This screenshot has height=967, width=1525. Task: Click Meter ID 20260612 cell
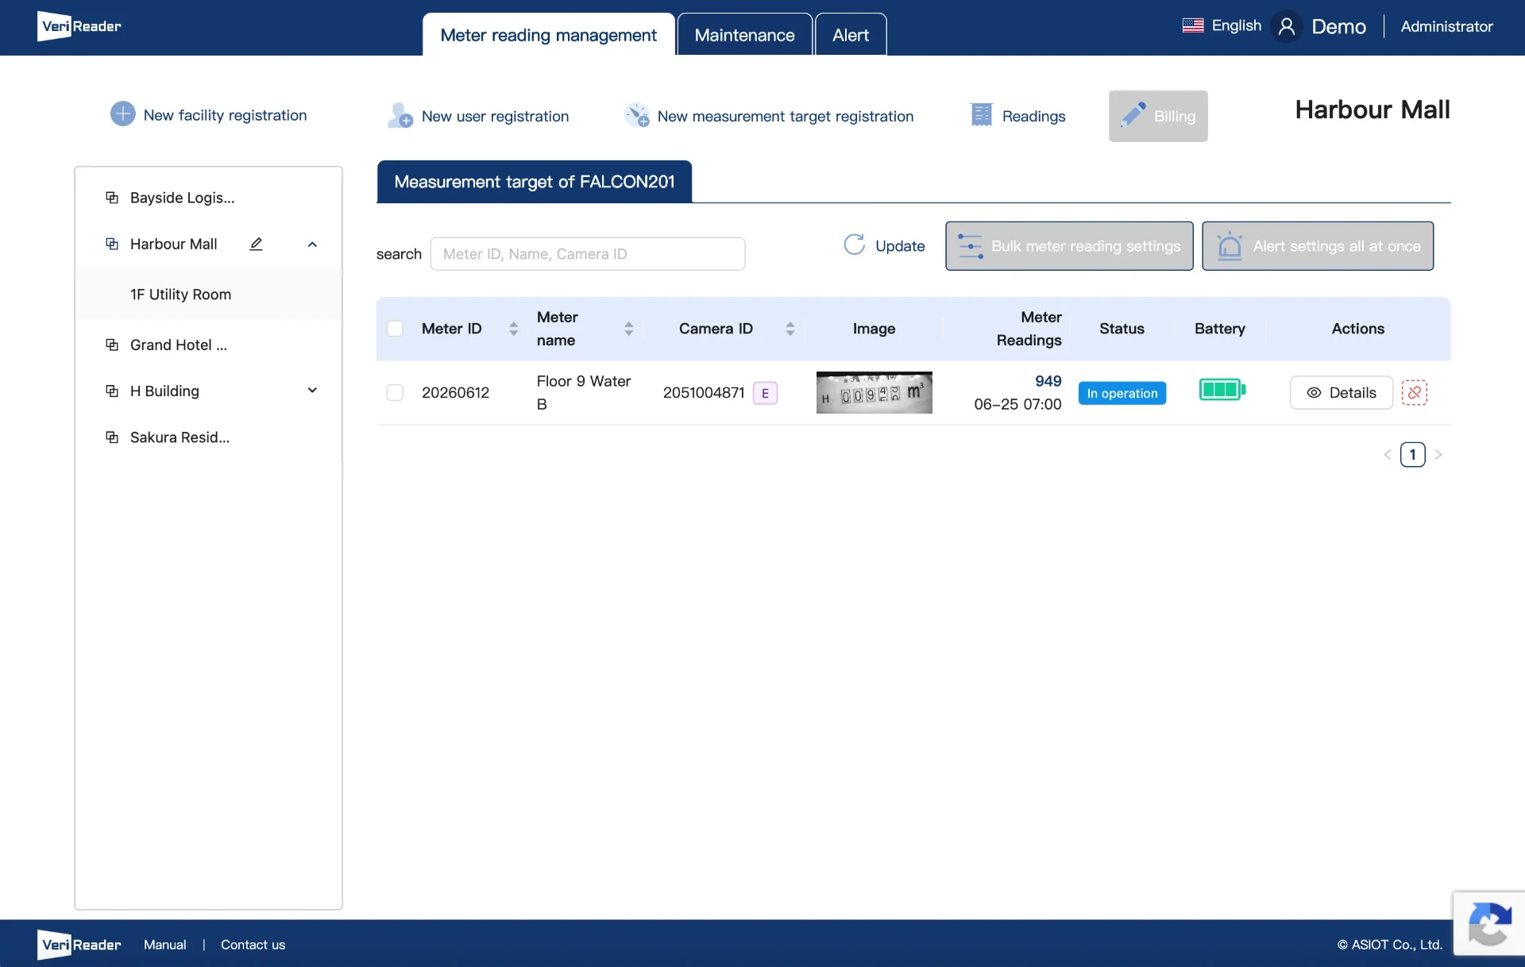click(x=455, y=393)
